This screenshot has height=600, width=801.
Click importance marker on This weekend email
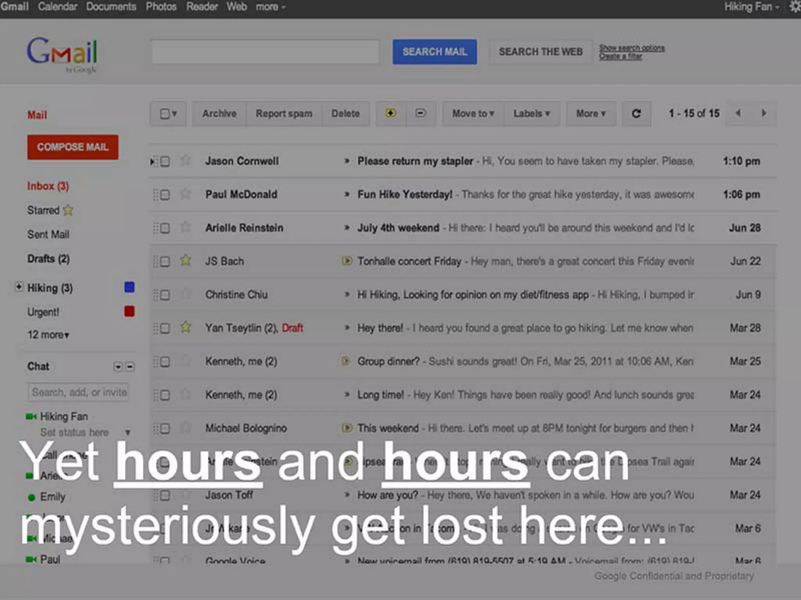[347, 428]
